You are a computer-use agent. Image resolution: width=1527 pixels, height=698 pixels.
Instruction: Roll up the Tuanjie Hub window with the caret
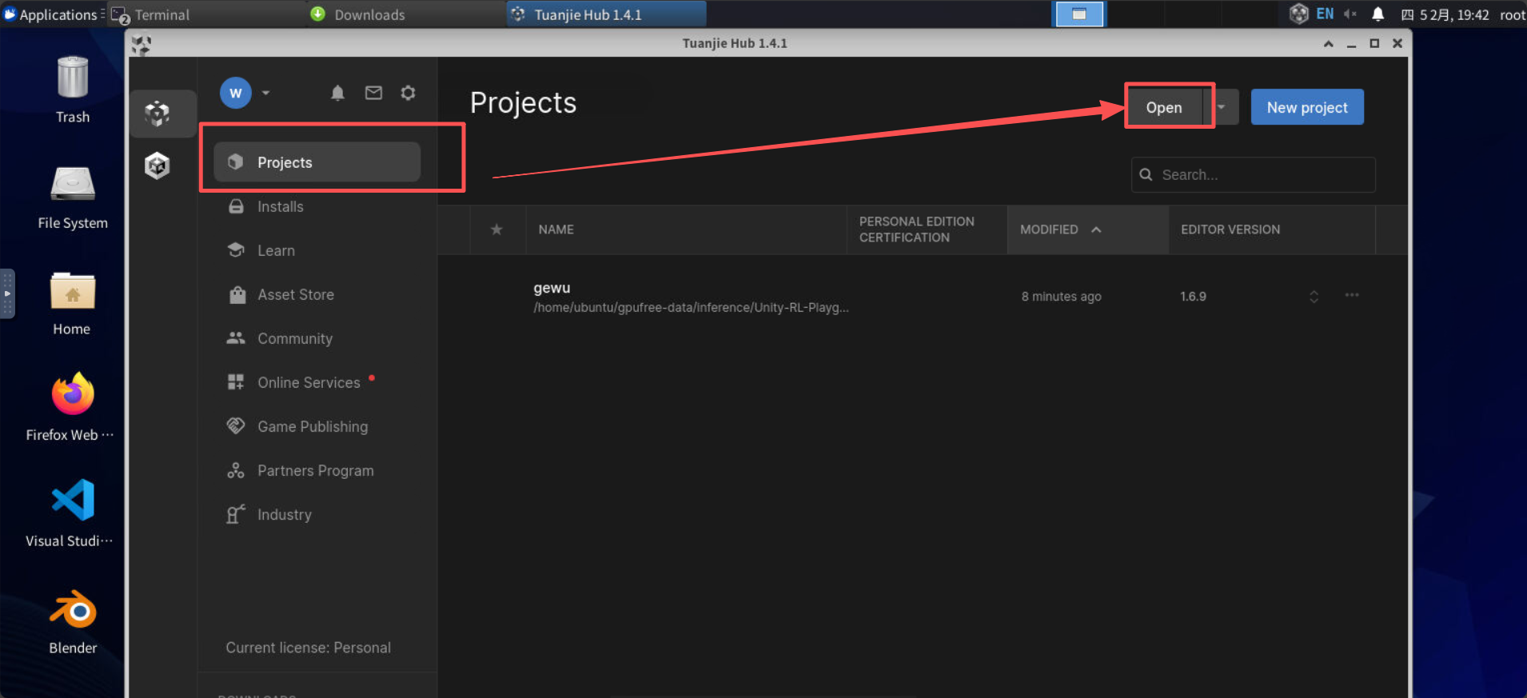(1329, 44)
